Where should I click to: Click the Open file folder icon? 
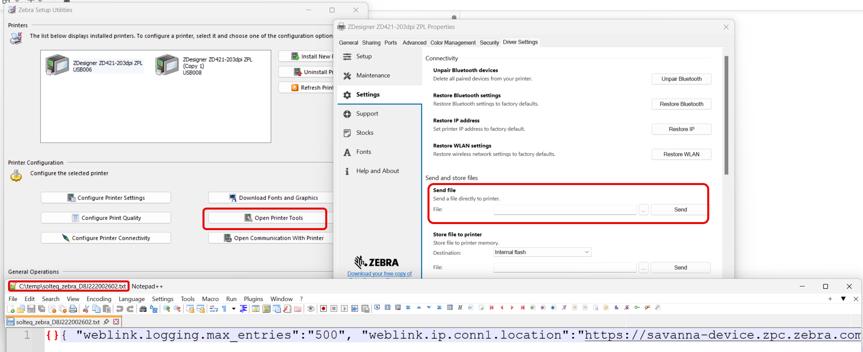point(21,309)
